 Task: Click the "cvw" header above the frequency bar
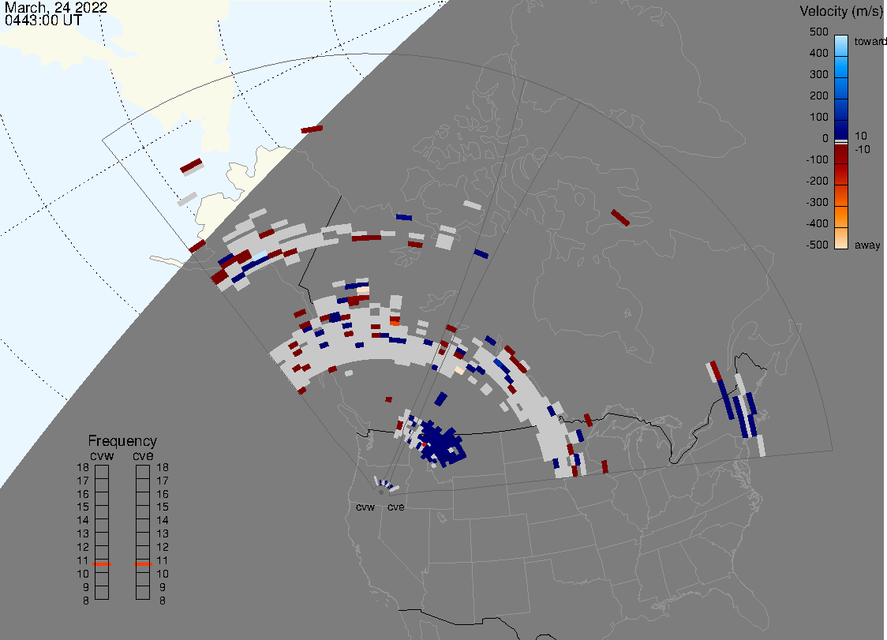click(102, 456)
